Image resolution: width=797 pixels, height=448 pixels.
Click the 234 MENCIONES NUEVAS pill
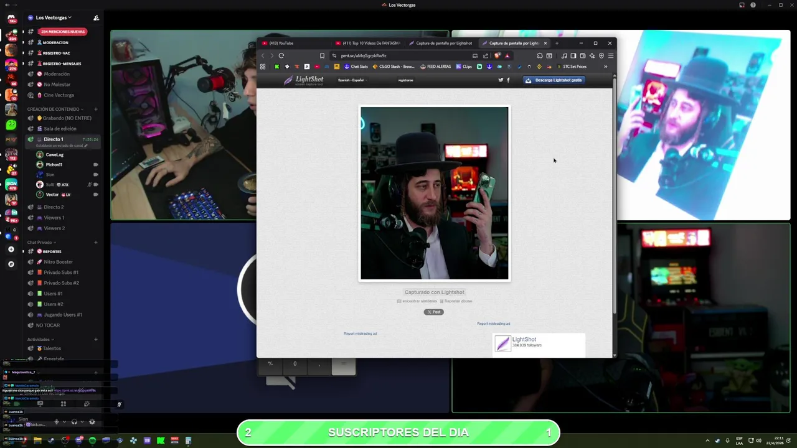click(x=62, y=31)
